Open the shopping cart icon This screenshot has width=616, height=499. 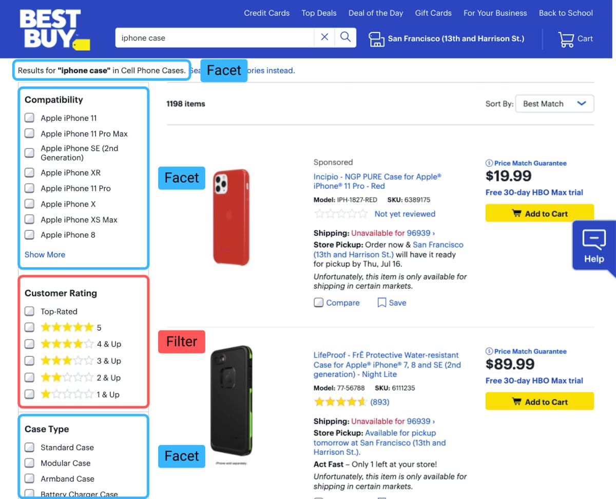(x=566, y=39)
